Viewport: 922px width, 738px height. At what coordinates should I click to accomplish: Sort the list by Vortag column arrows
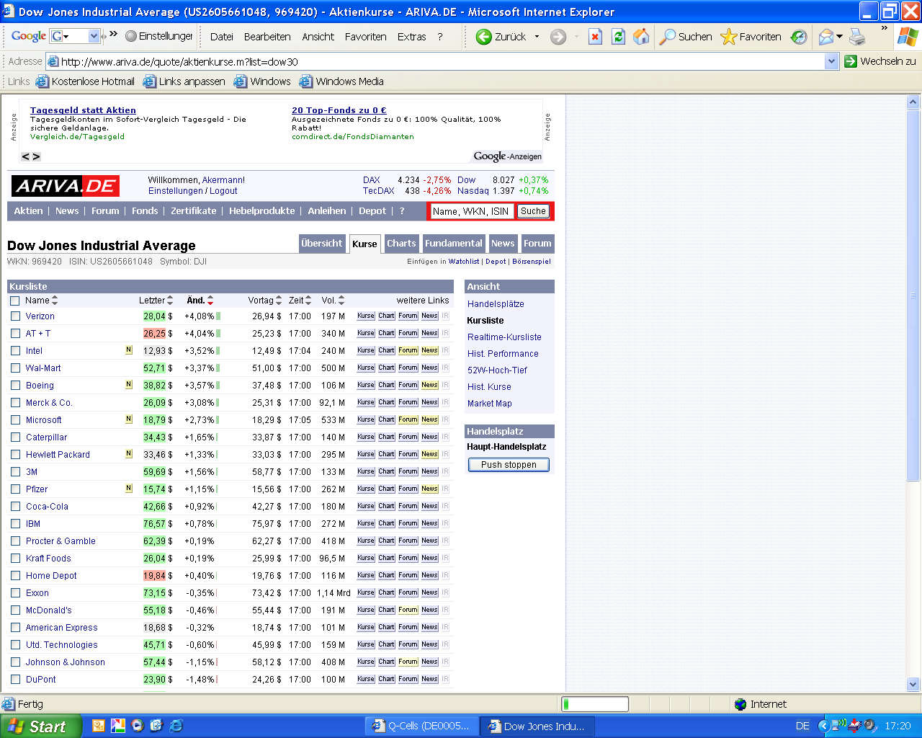(x=279, y=301)
